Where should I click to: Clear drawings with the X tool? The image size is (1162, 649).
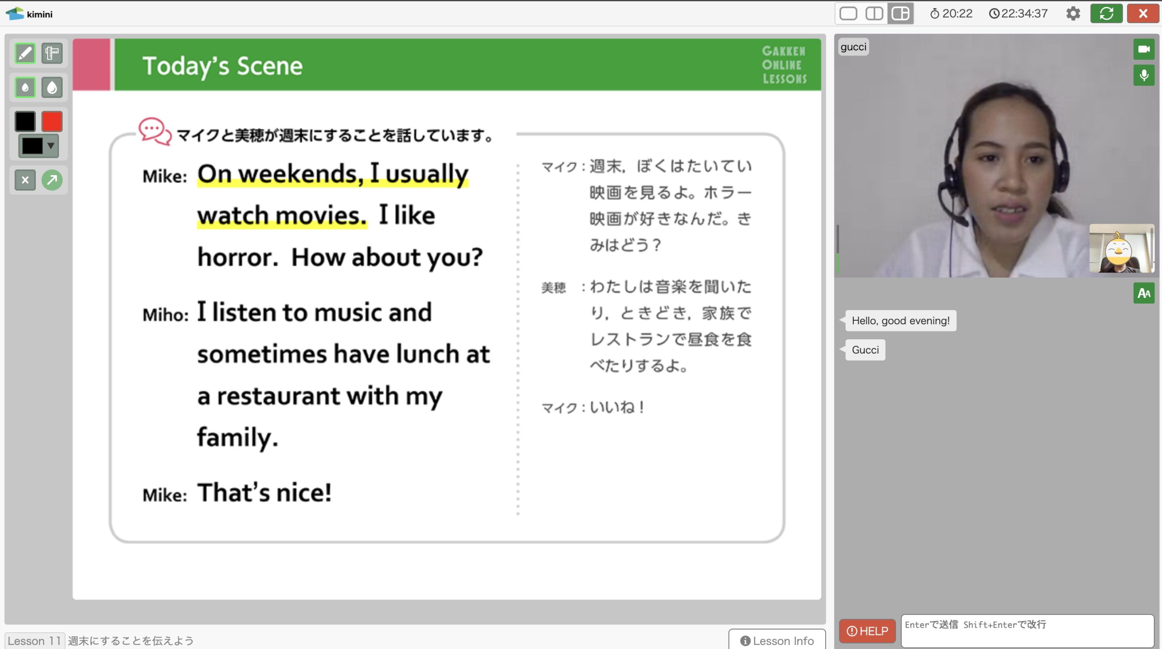coord(25,180)
